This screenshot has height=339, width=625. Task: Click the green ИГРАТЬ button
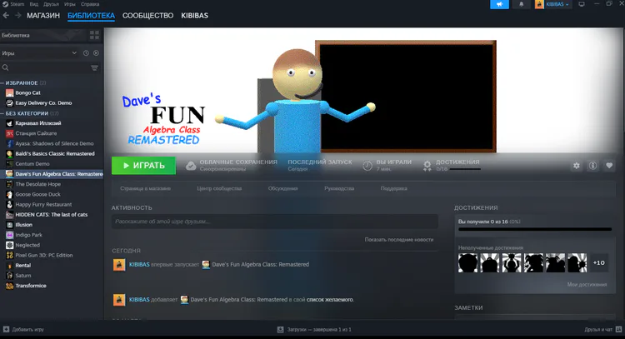click(x=143, y=165)
